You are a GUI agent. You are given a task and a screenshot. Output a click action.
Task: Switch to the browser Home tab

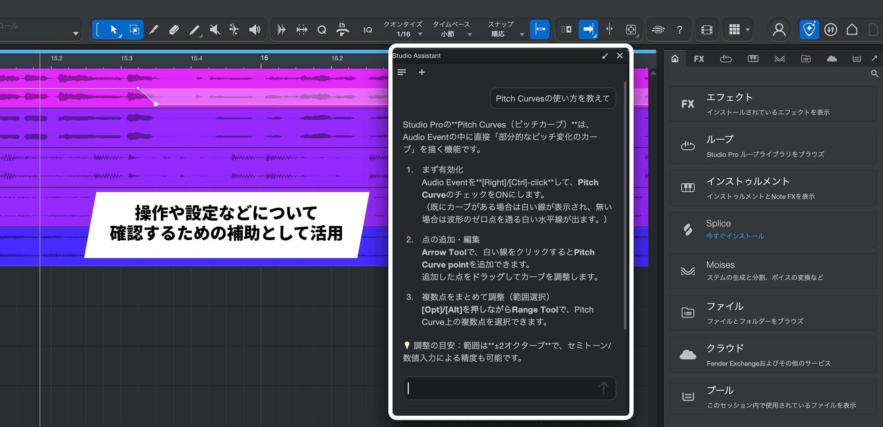coord(675,59)
